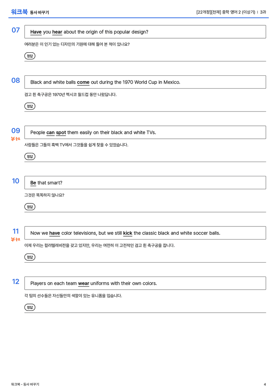277x392 pixels.
Task: Click the underlined word 'kick' in sentence 11
Action: [128, 233]
